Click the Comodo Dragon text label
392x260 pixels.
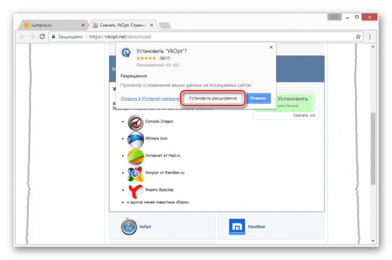159,121
